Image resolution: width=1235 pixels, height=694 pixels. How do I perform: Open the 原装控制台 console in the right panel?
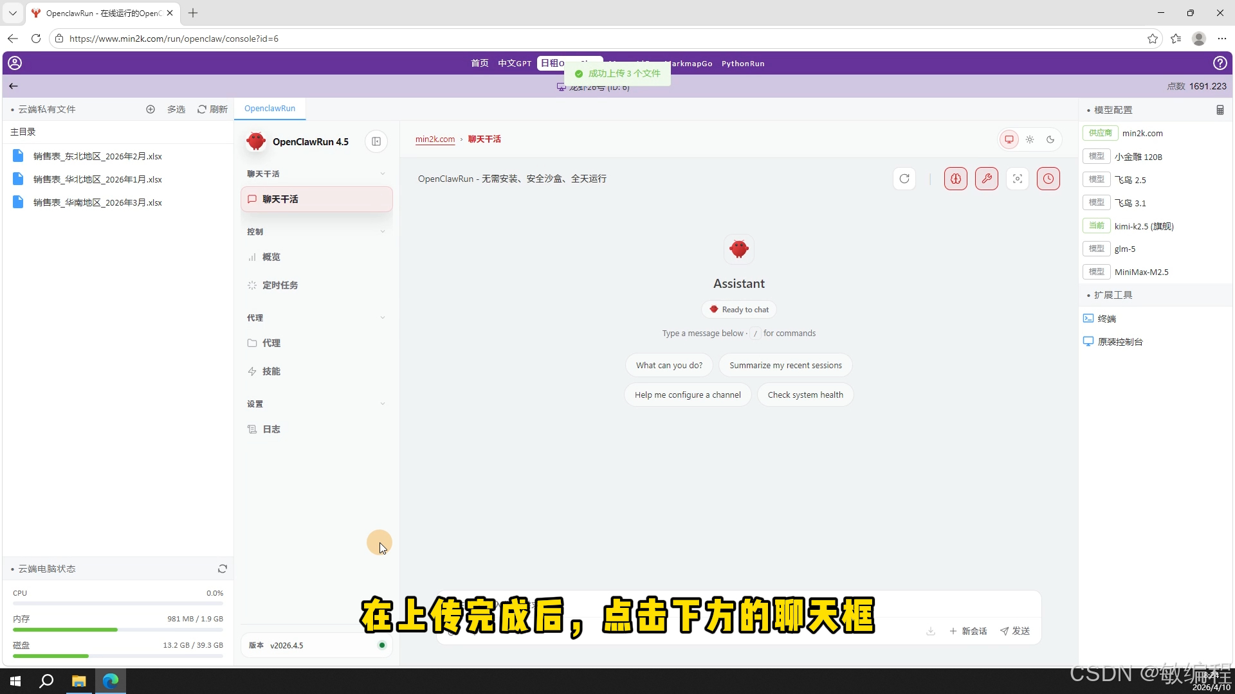(x=1119, y=341)
